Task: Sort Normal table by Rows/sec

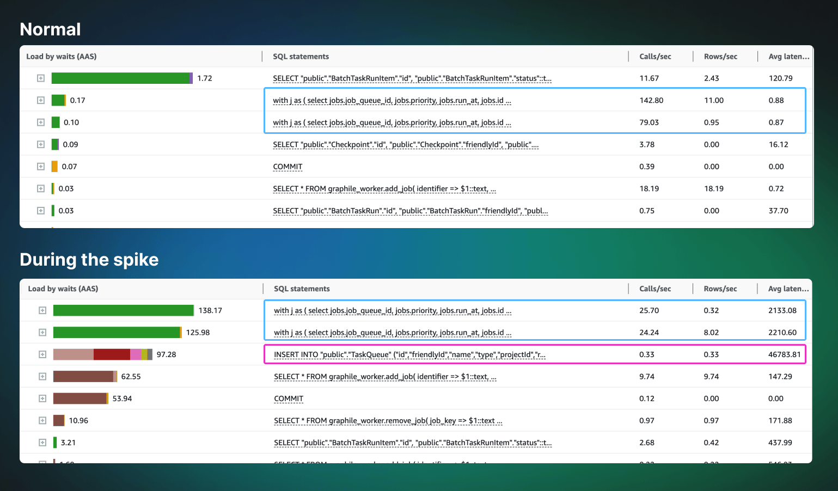Action: (x=720, y=57)
